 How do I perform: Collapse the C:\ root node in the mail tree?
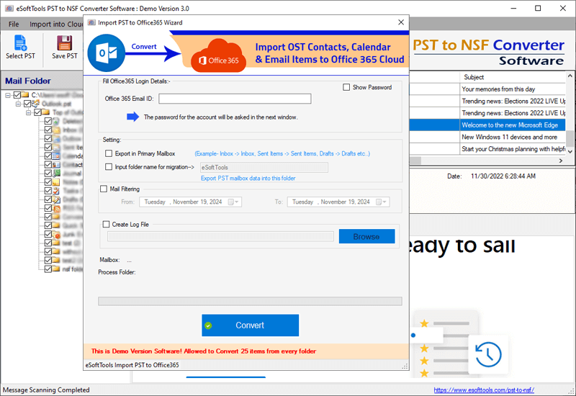coord(8,95)
